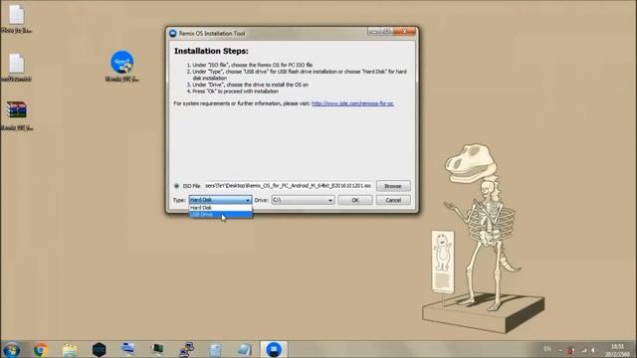
Task: Click the network signal tray icon
Action: point(584,350)
